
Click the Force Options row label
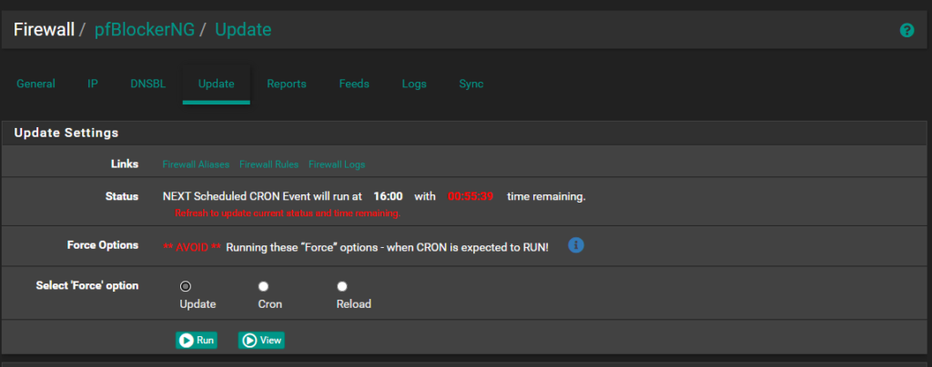click(103, 245)
